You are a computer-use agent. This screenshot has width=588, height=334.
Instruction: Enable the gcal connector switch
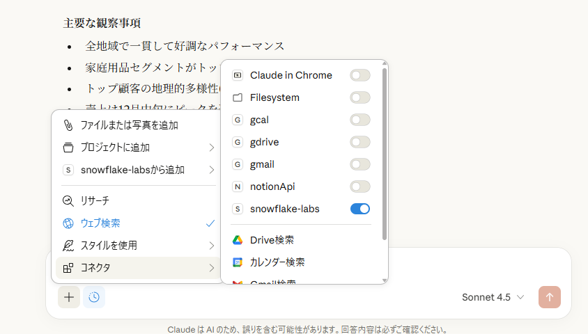[x=360, y=120]
